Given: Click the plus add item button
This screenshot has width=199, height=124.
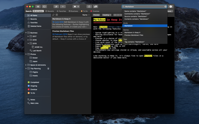Looking at the screenshot, I should tap(63, 6).
